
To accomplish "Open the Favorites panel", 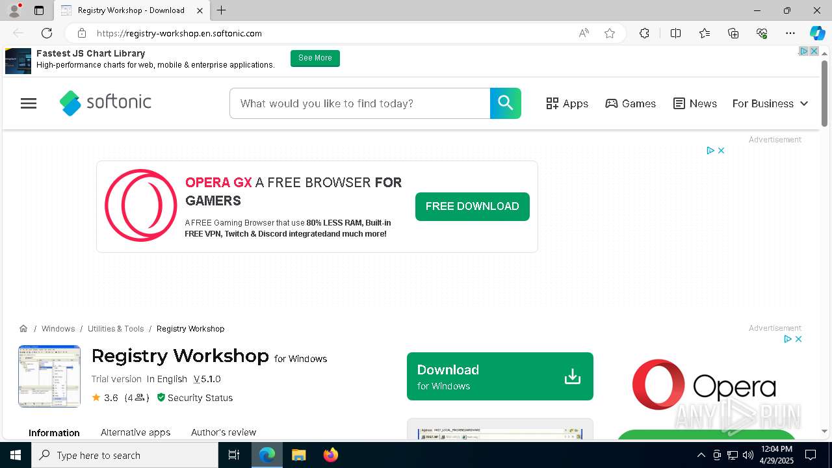I will click(705, 33).
